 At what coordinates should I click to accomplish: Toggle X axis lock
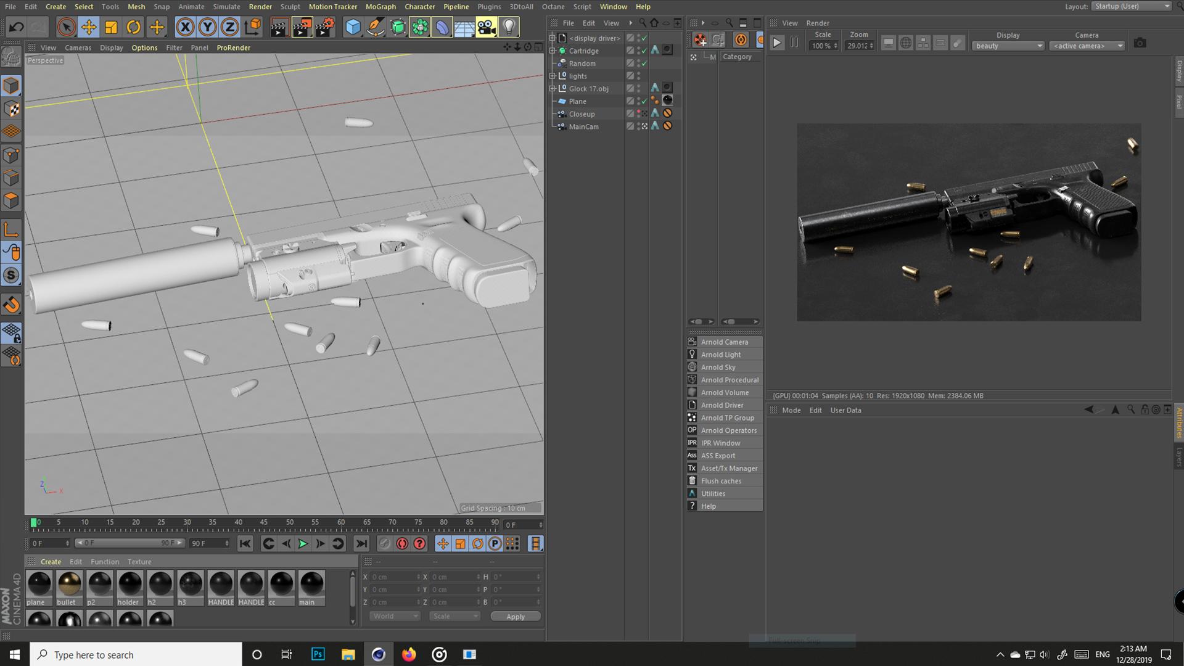(185, 27)
